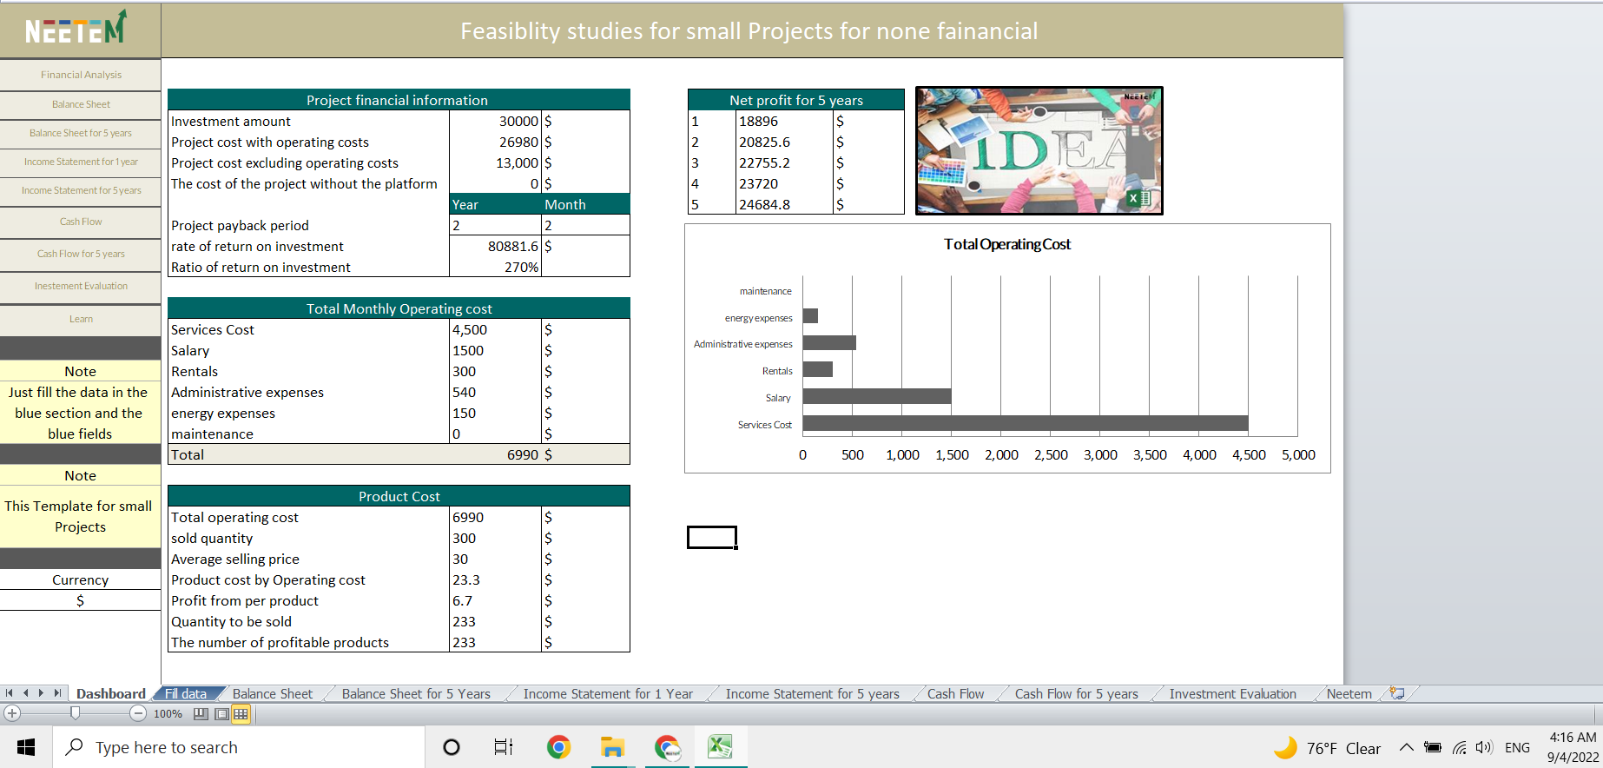Switch to the Dashboard sheet tab
Image resolution: width=1603 pixels, height=768 pixels.
coord(111,693)
